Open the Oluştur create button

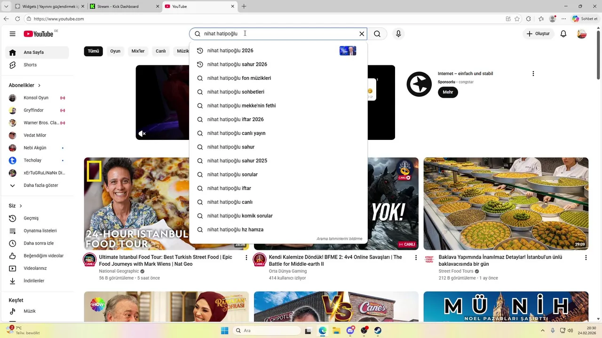tap(538, 34)
